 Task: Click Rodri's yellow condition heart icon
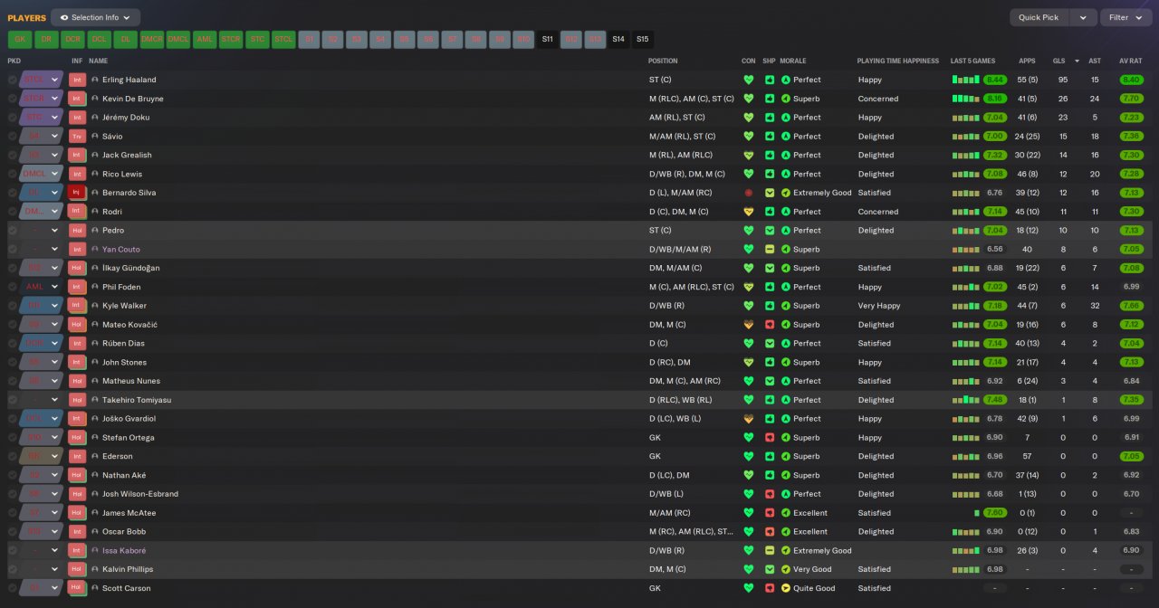[x=748, y=212]
